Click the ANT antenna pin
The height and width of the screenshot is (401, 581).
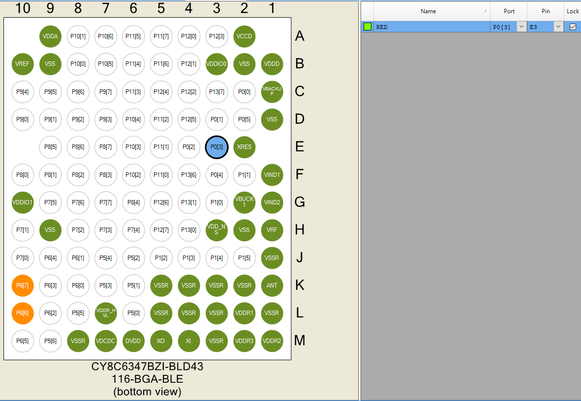[x=272, y=286]
